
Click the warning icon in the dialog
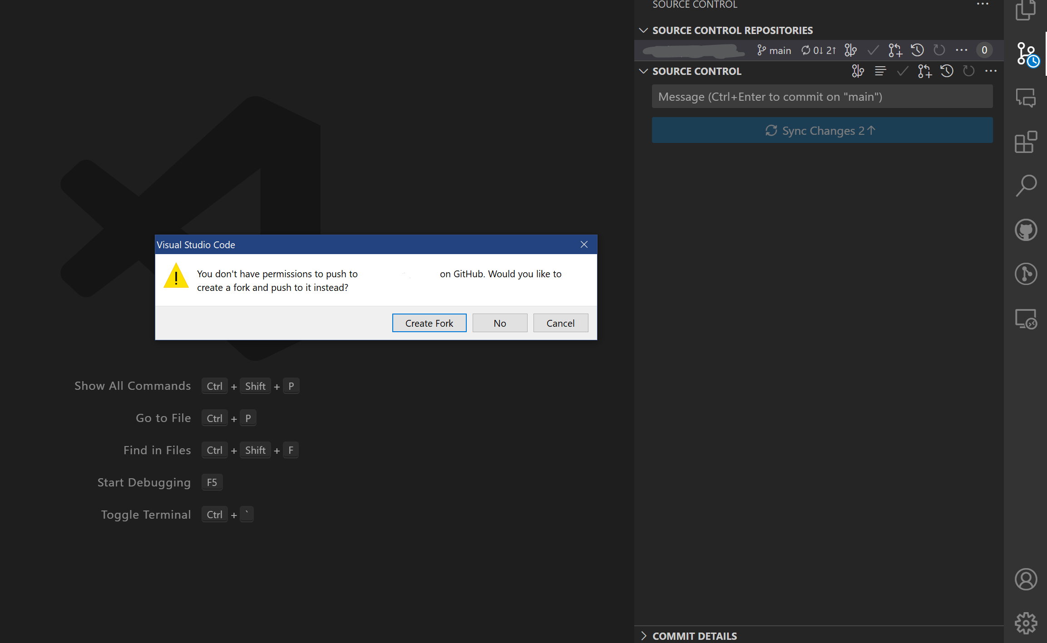[x=176, y=275]
